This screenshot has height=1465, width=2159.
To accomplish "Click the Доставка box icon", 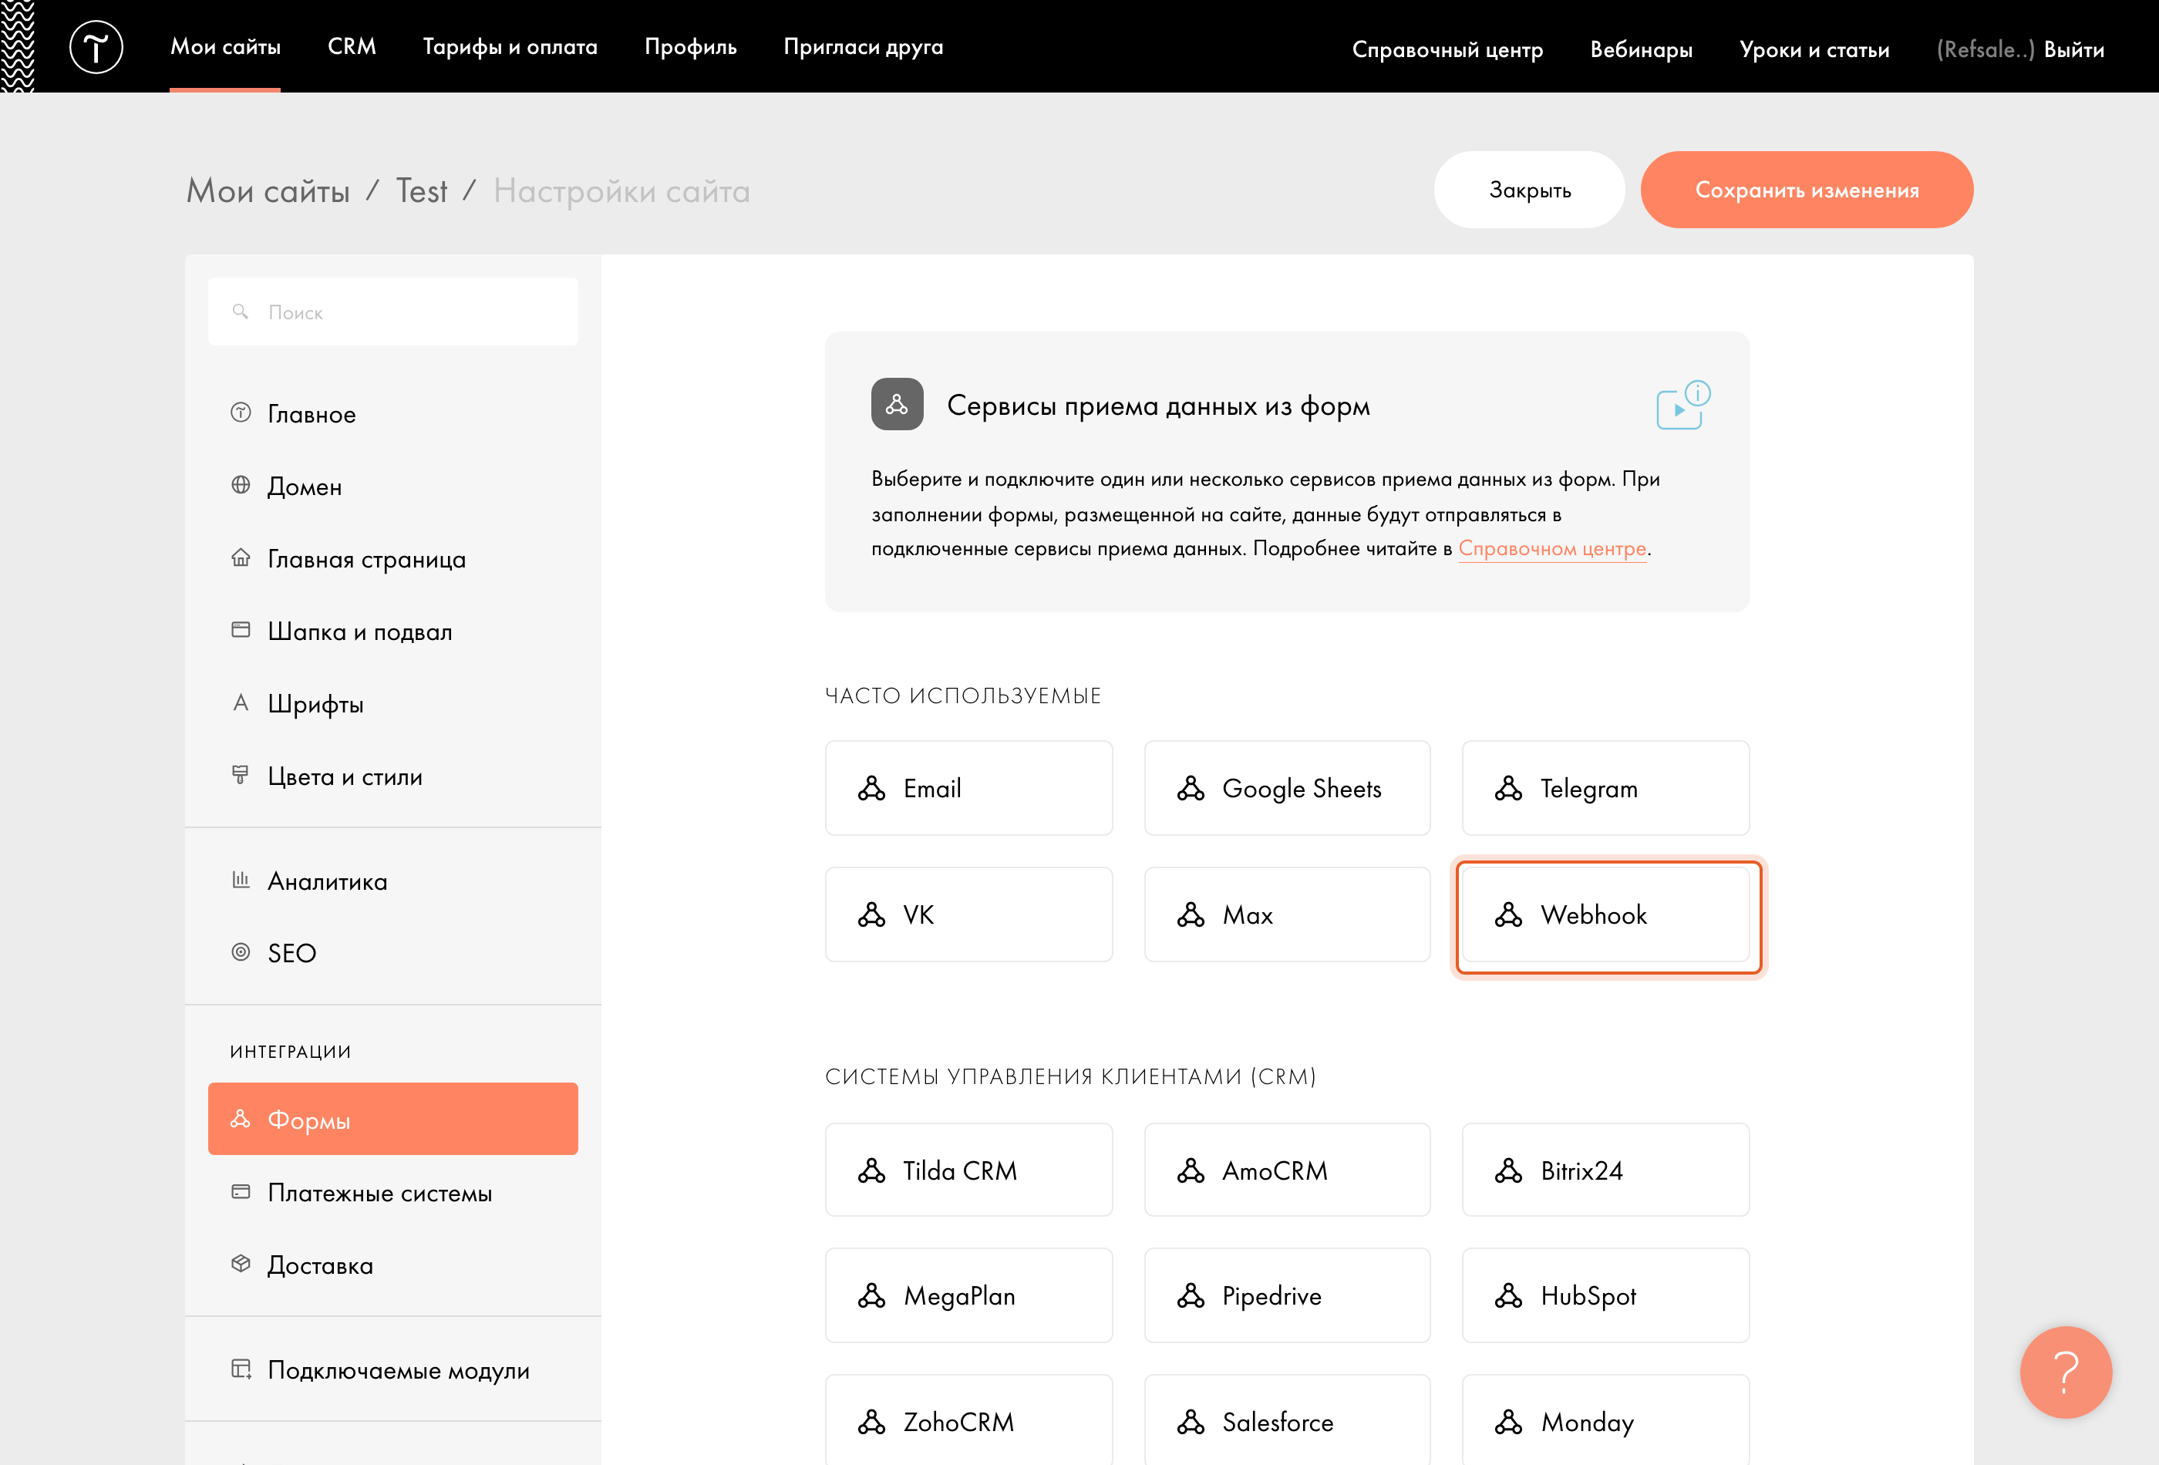I will [x=241, y=1264].
